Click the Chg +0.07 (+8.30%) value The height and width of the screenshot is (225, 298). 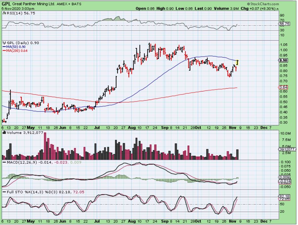coord(258,8)
